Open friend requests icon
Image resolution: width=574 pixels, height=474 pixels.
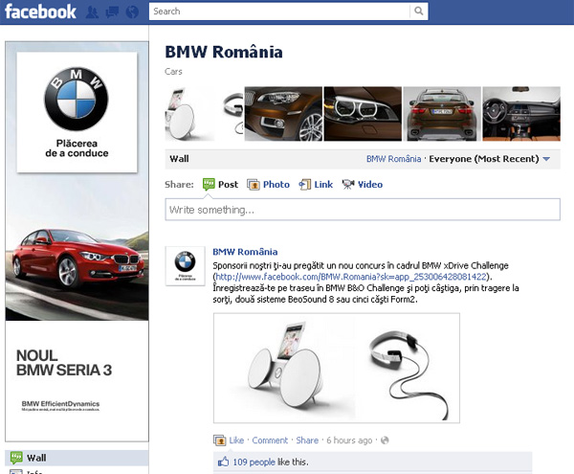pos(93,12)
